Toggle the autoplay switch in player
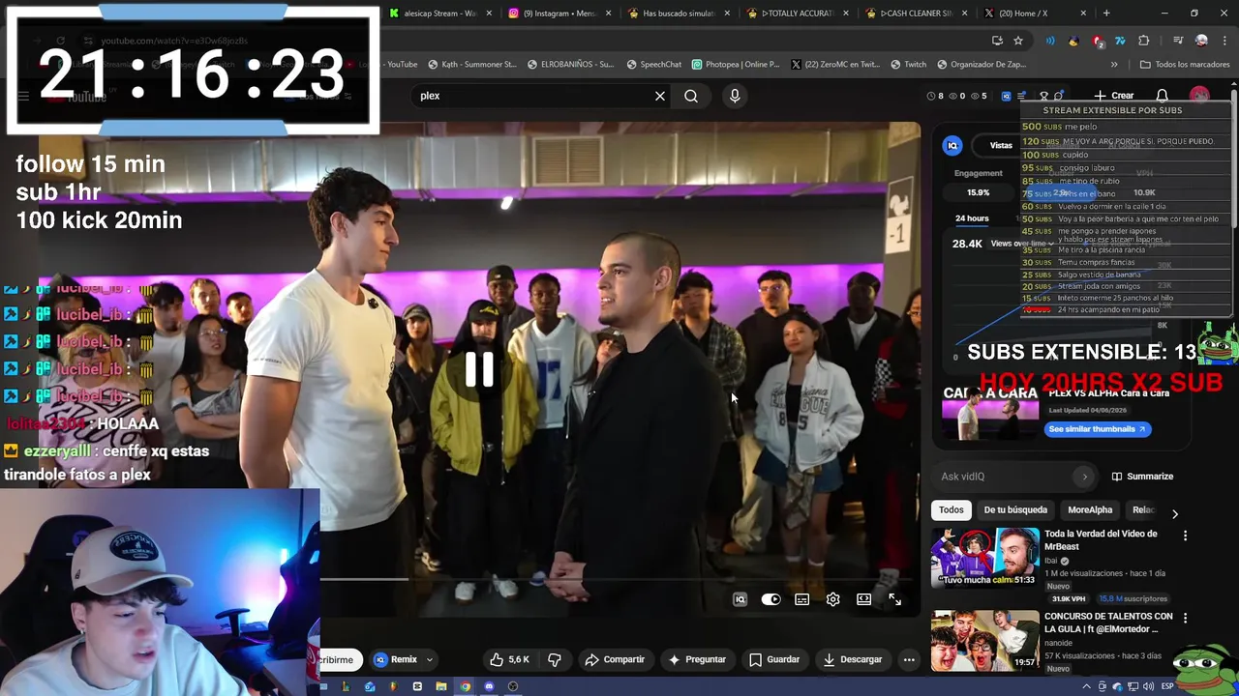Viewport: 1239px width, 696px height. pos(771,599)
